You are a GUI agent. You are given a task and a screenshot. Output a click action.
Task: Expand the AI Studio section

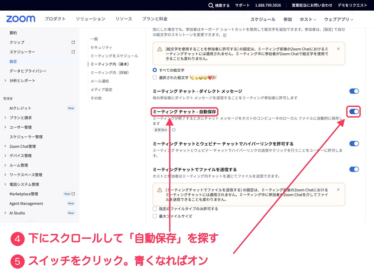point(5,213)
